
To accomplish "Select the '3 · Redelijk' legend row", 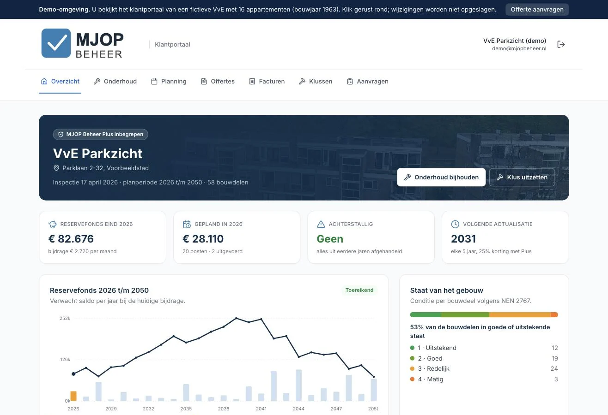I will click(484, 368).
